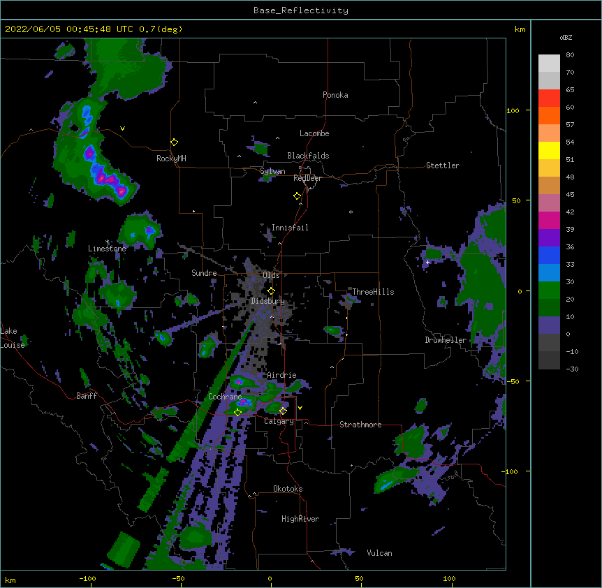
Task: Click the Innisfail city label
Action: coord(290,228)
